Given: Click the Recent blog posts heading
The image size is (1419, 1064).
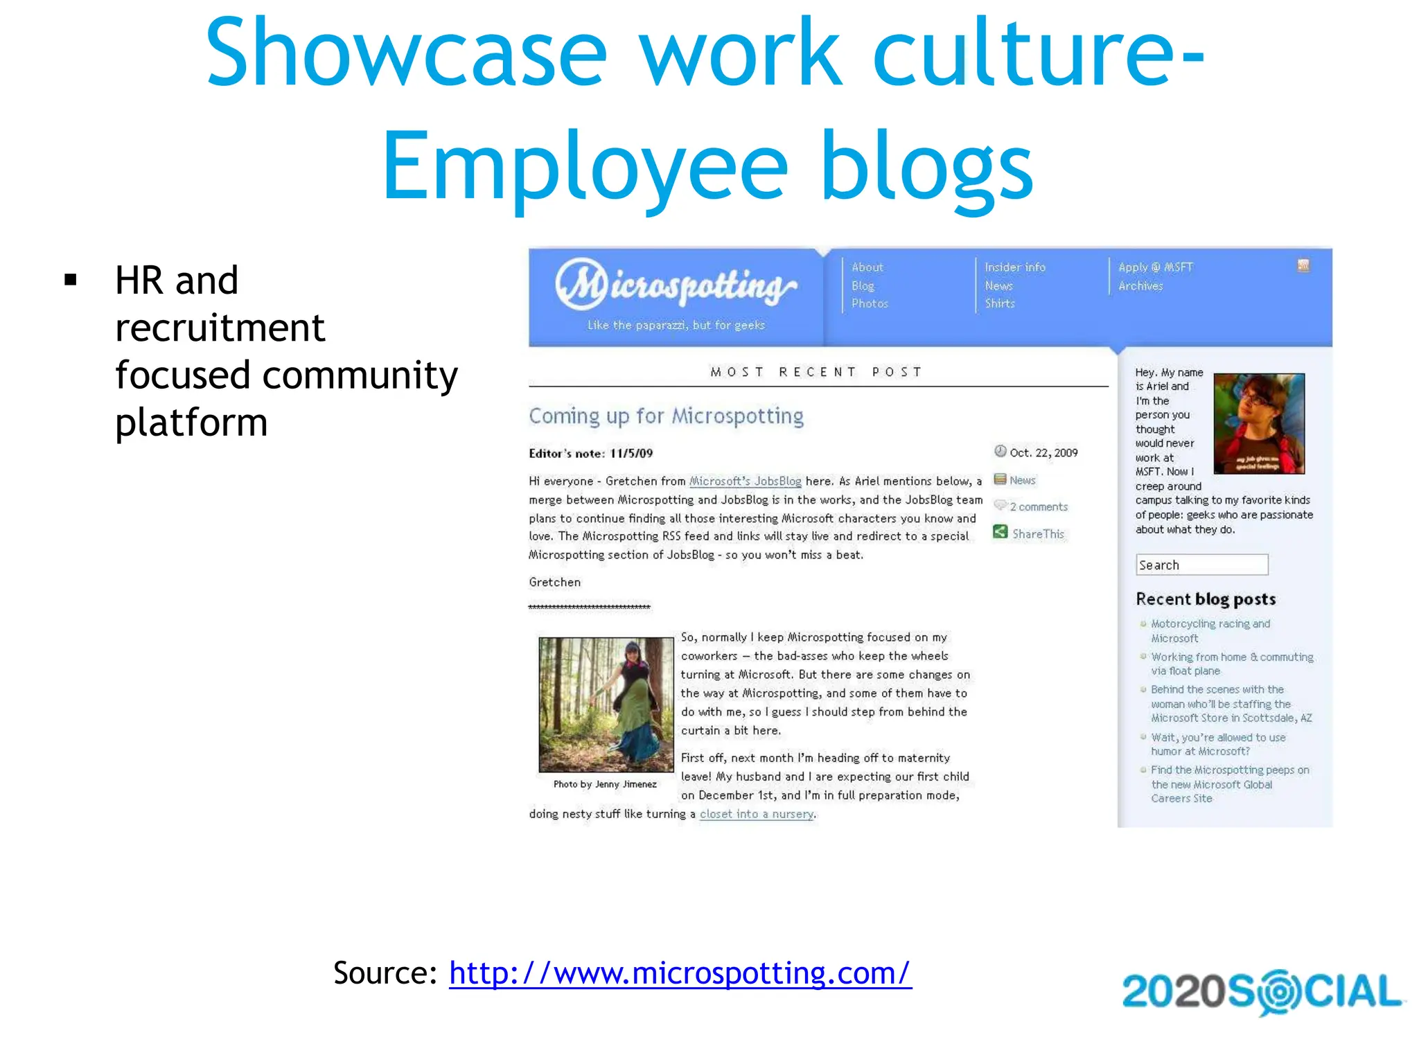Looking at the screenshot, I should coord(1206,599).
